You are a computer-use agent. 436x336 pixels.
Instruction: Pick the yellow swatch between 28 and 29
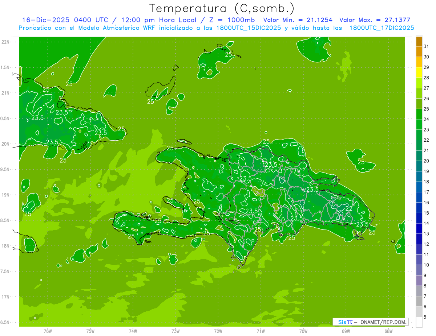(x=419, y=72)
